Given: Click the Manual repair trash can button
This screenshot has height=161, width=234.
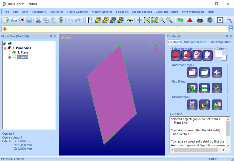Looking at the screenshot, I should (192, 105).
